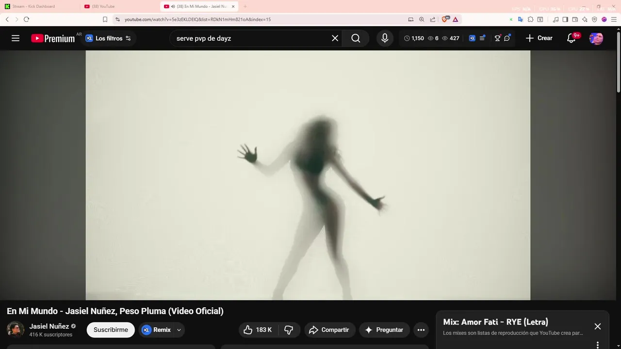621x349 pixels.
Task: Open the vidIQ views stat 427
Action: (451, 38)
